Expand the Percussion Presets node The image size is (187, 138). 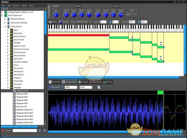5,23
